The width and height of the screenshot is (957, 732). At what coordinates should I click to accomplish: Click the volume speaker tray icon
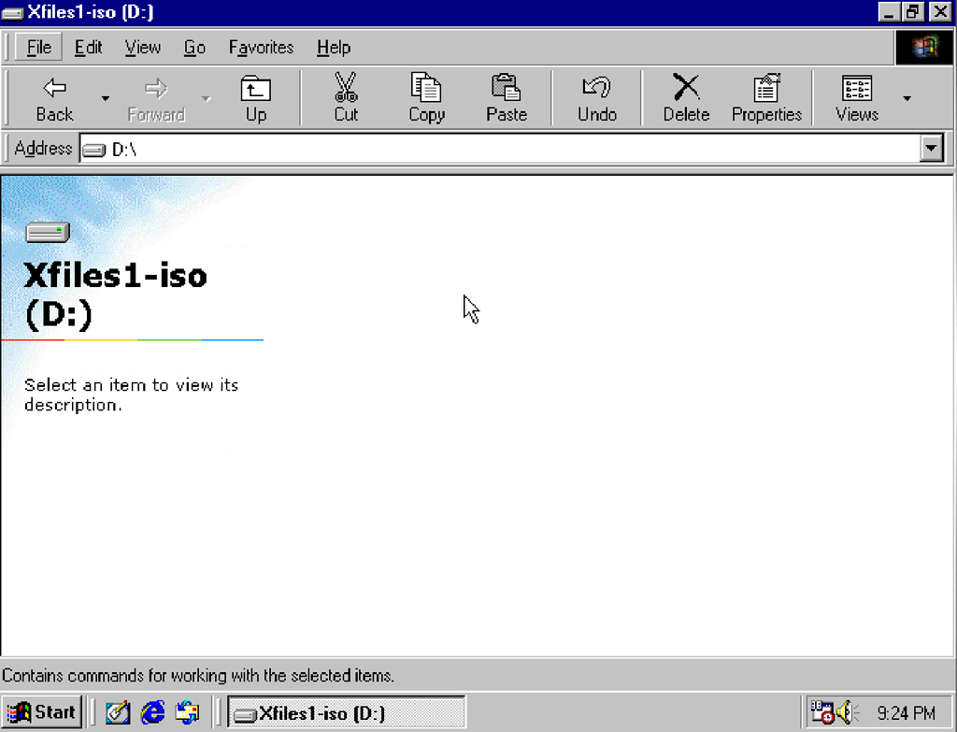[x=848, y=711]
